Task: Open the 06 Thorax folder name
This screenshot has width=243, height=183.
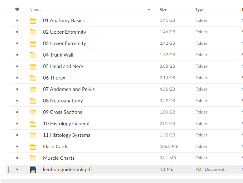Action: pyautogui.click(x=54, y=78)
